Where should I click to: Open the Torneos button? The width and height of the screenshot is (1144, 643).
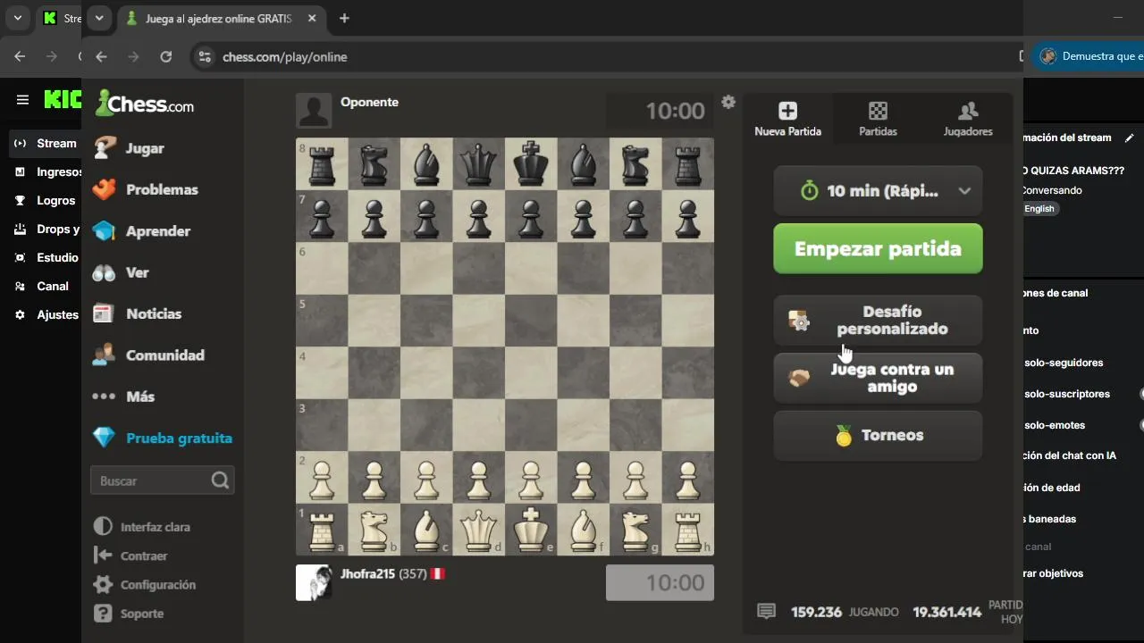pos(878,436)
